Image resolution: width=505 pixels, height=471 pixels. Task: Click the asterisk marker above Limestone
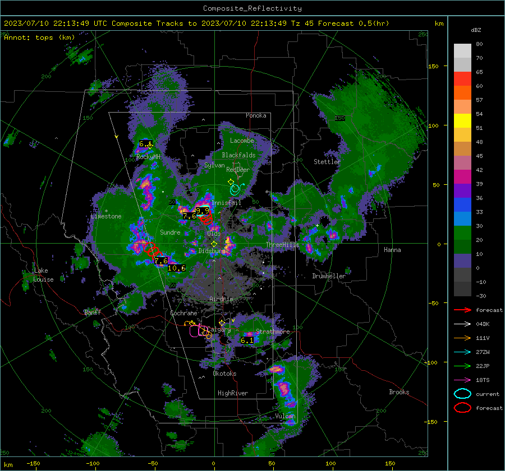tap(106, 212)
